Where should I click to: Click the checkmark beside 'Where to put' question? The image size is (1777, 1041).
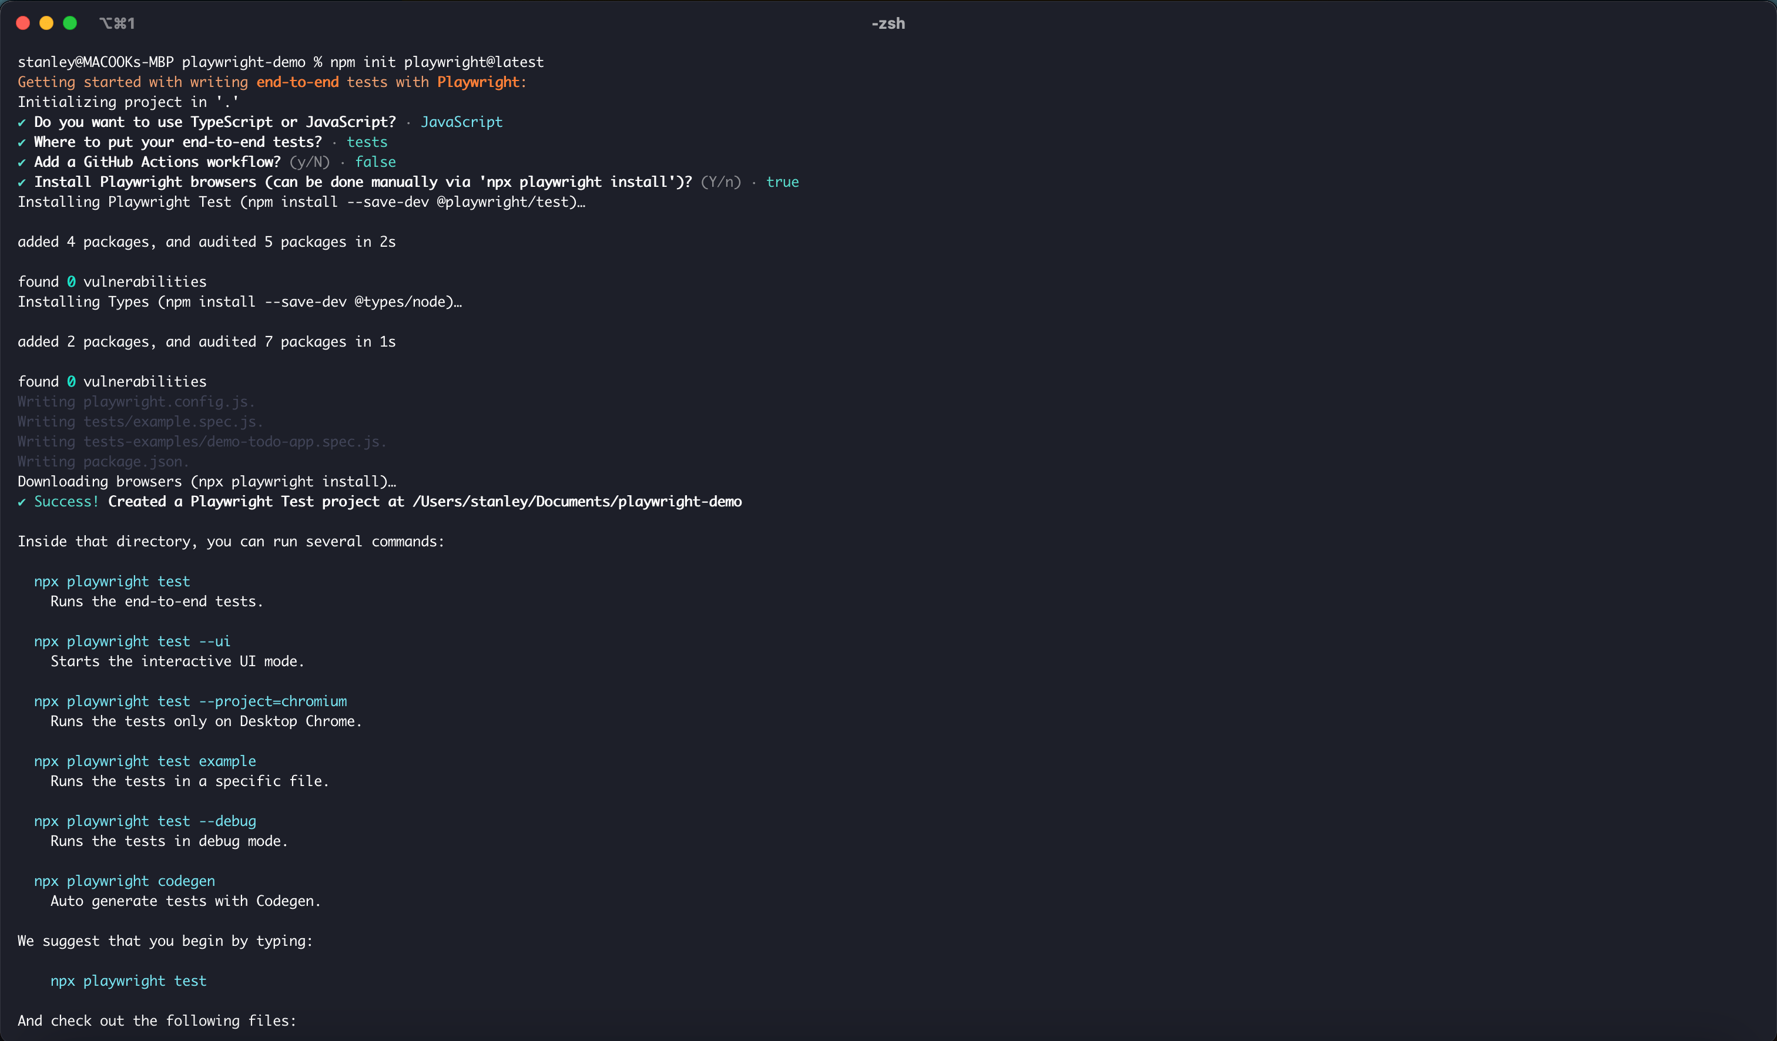coord(22,142)
